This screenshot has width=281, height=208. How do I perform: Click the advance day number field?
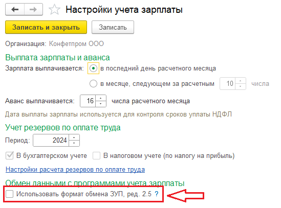click(88, 101)
